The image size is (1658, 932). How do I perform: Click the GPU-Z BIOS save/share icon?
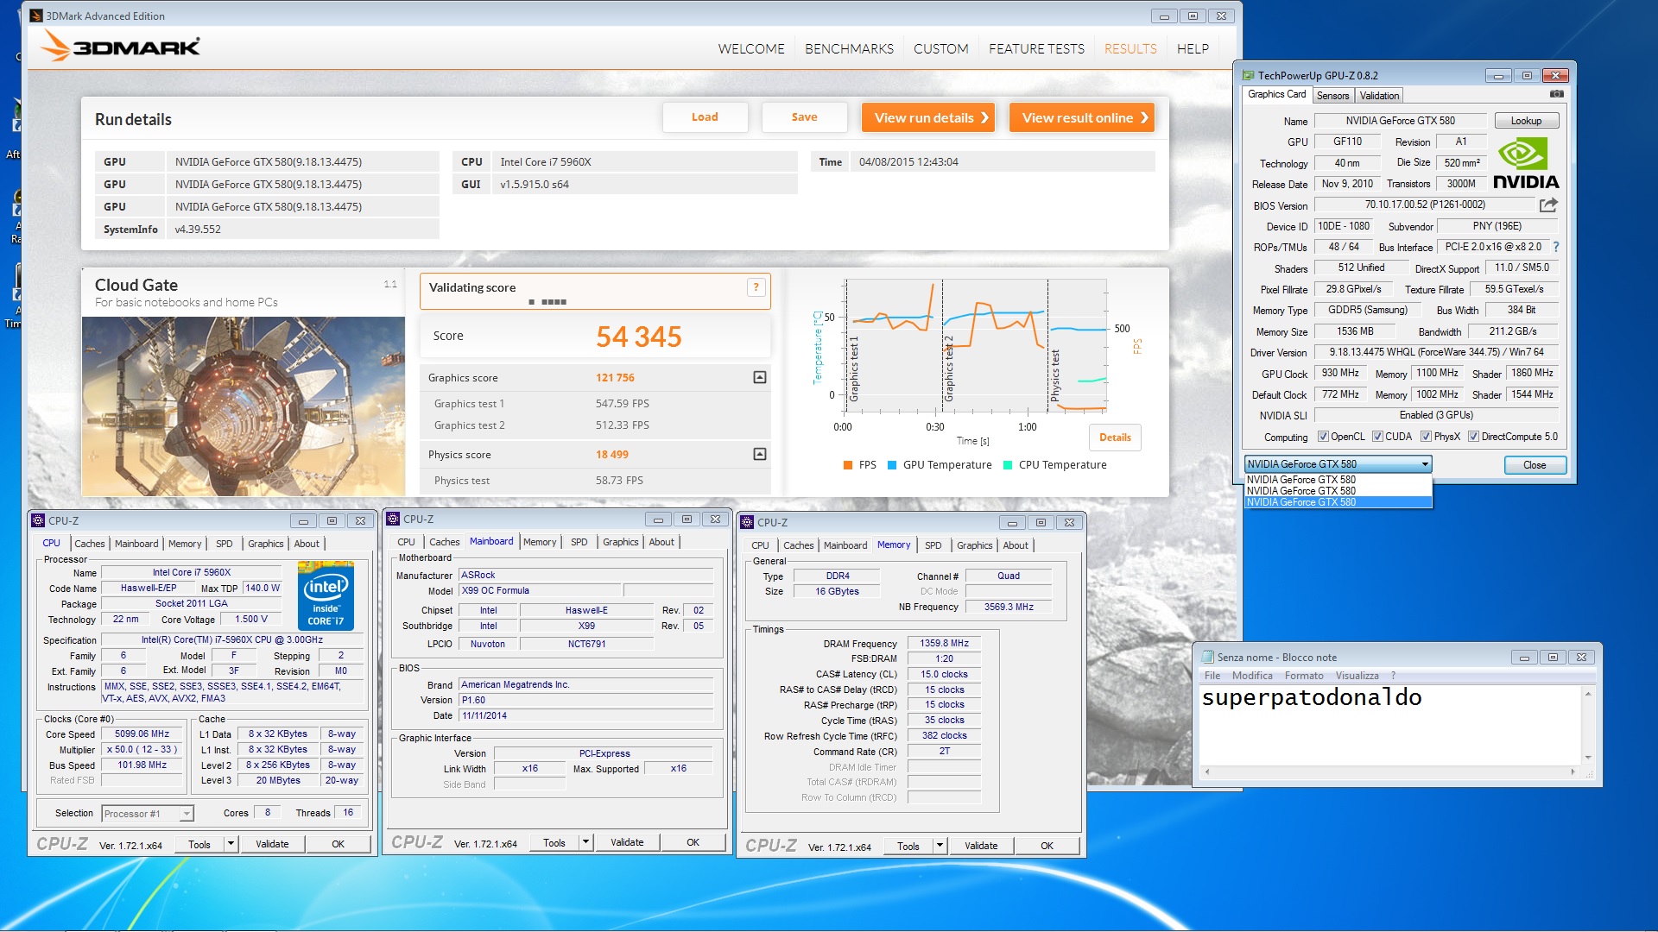(1548, 205)
